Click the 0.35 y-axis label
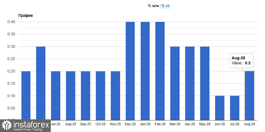The height and width of the screenshot is (132, 265). point(12,34)
